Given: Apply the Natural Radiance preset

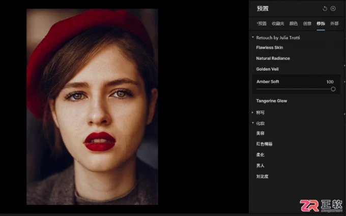Looking at the screenshot, I should point(273,58).
